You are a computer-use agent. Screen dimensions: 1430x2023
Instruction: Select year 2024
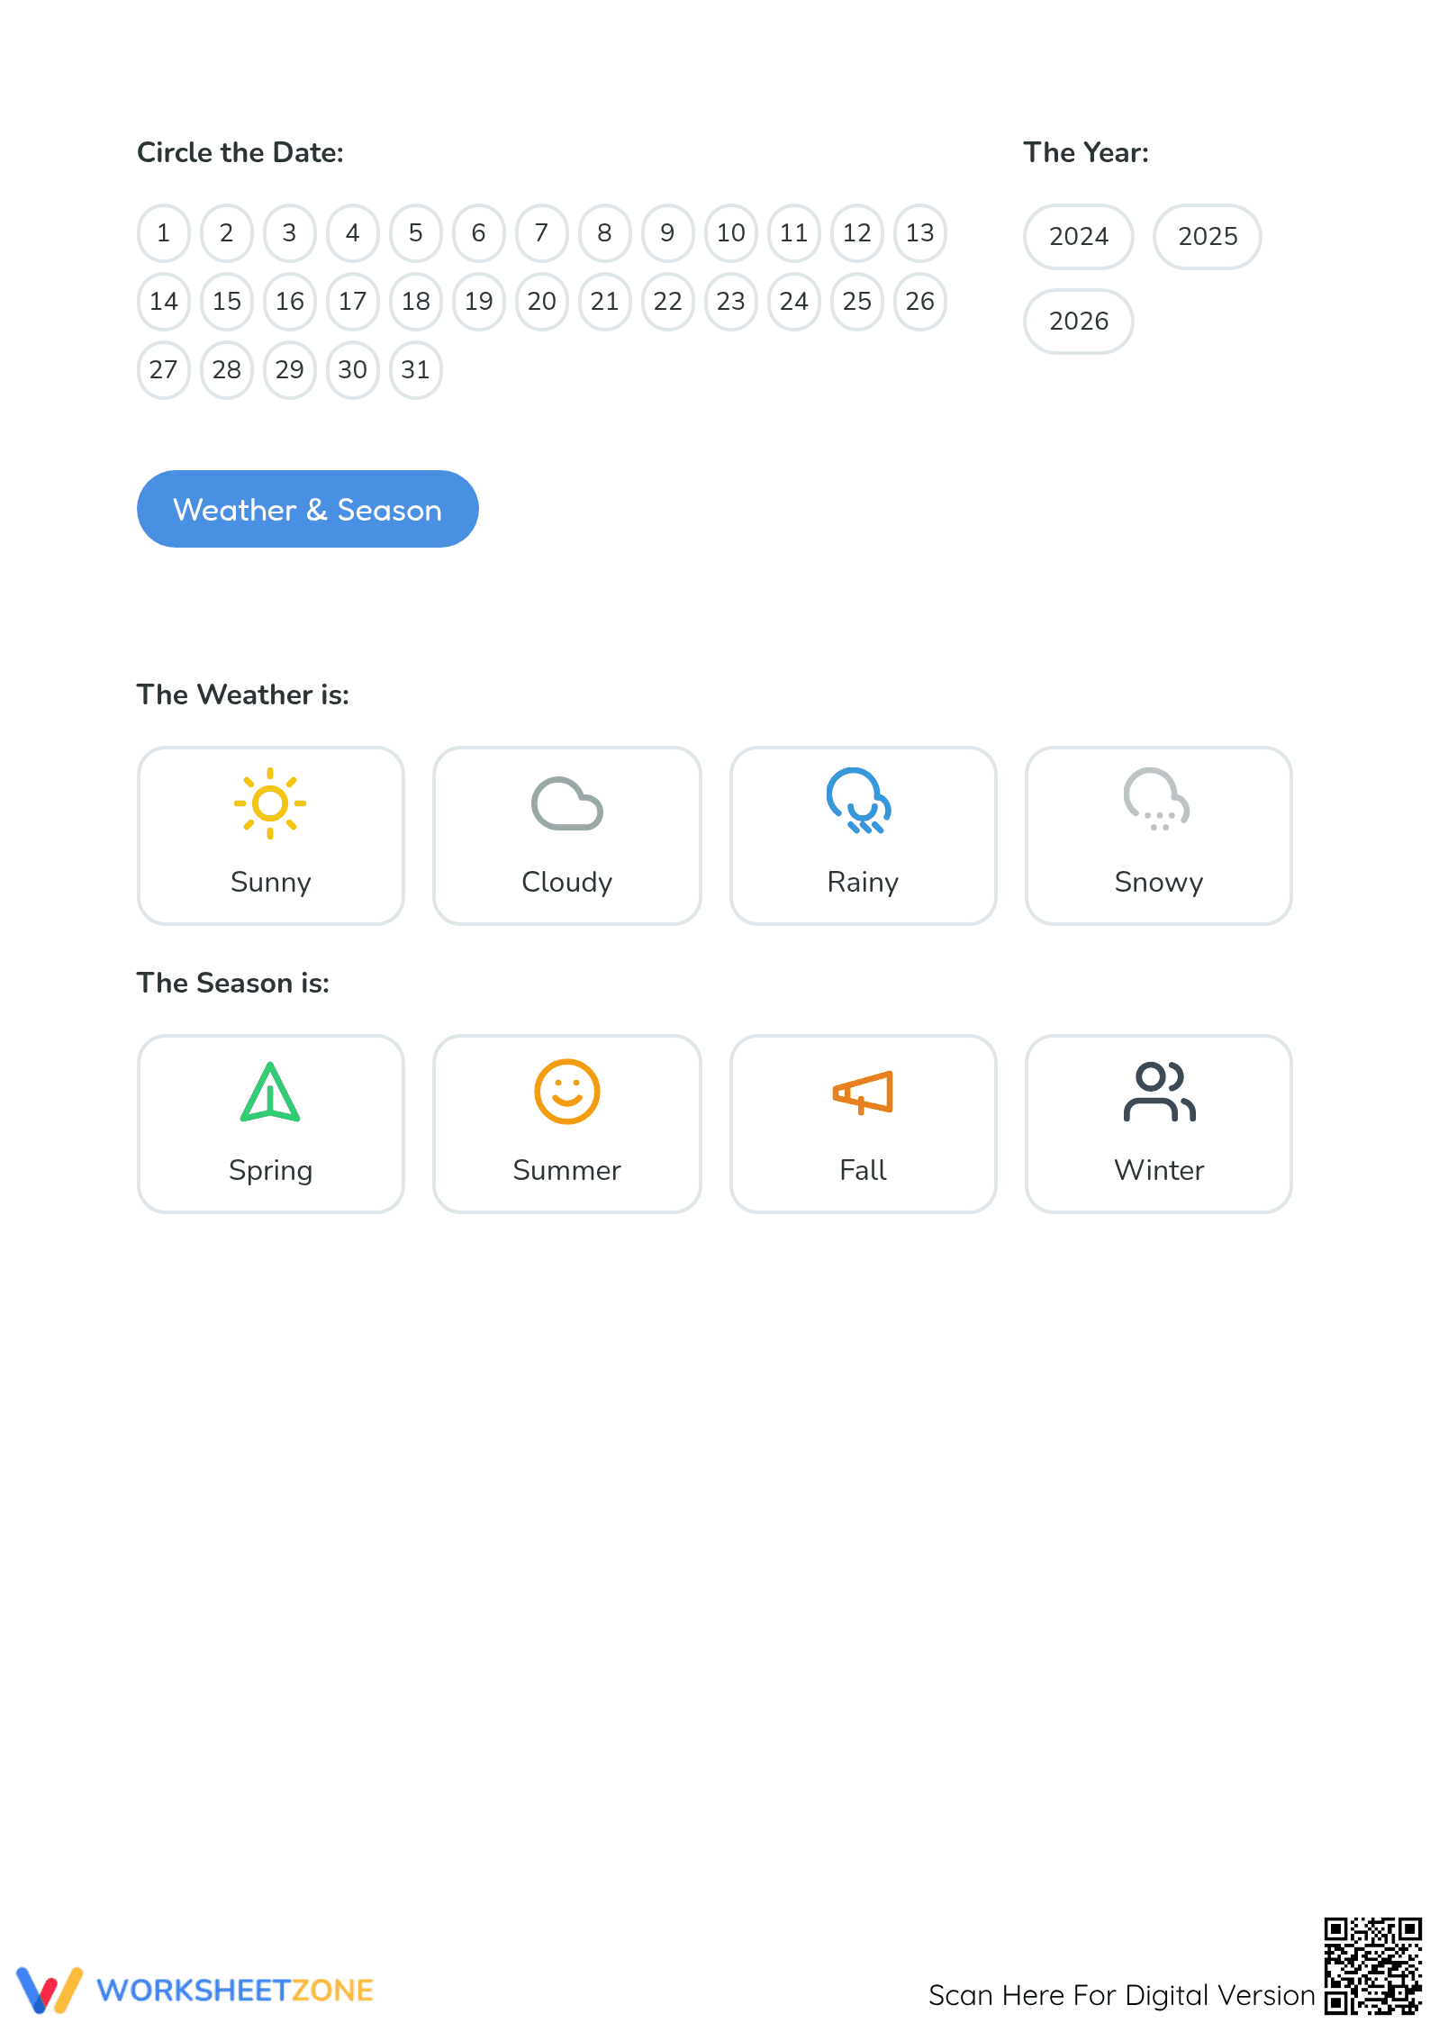pos(1078,237)
